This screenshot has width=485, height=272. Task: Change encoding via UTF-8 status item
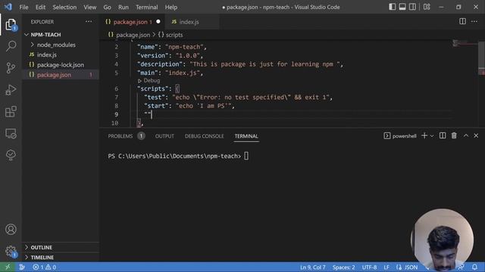coord(369,267)
